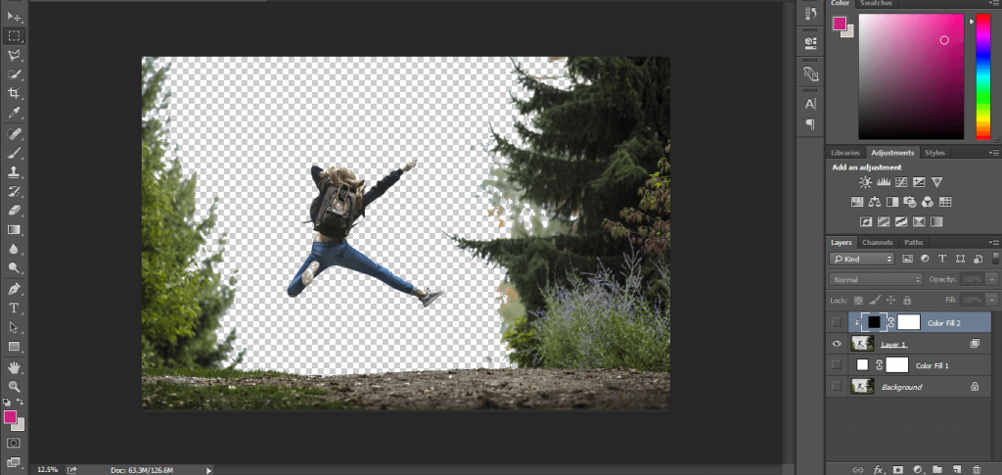This screenshot has height=475, width=1002.
Task: Delete layer using the trash icon
Action: click(976, 469)
